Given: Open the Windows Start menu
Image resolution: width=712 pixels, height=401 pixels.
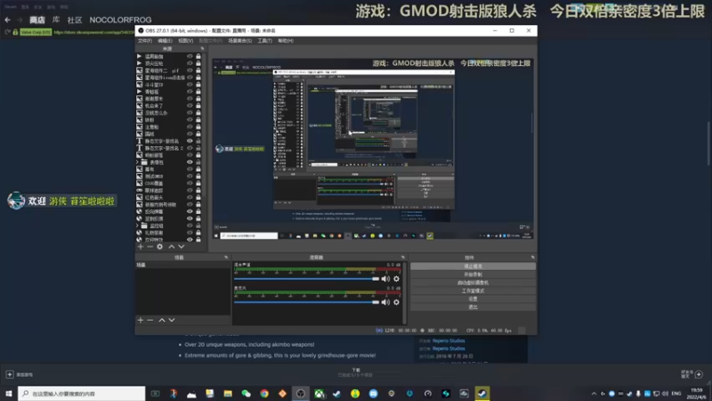Looking at the screenshot, I should tap(9, 393).
